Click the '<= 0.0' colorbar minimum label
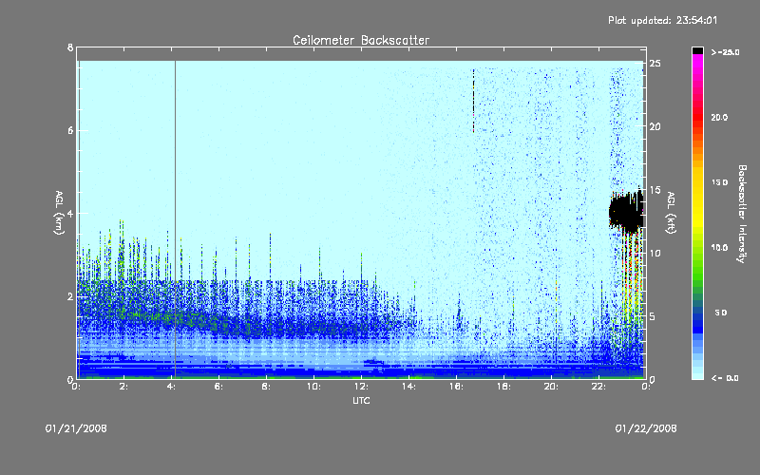The width and height of the screenshot is (760, 475). pyautogui.click(x=725, y=378)
